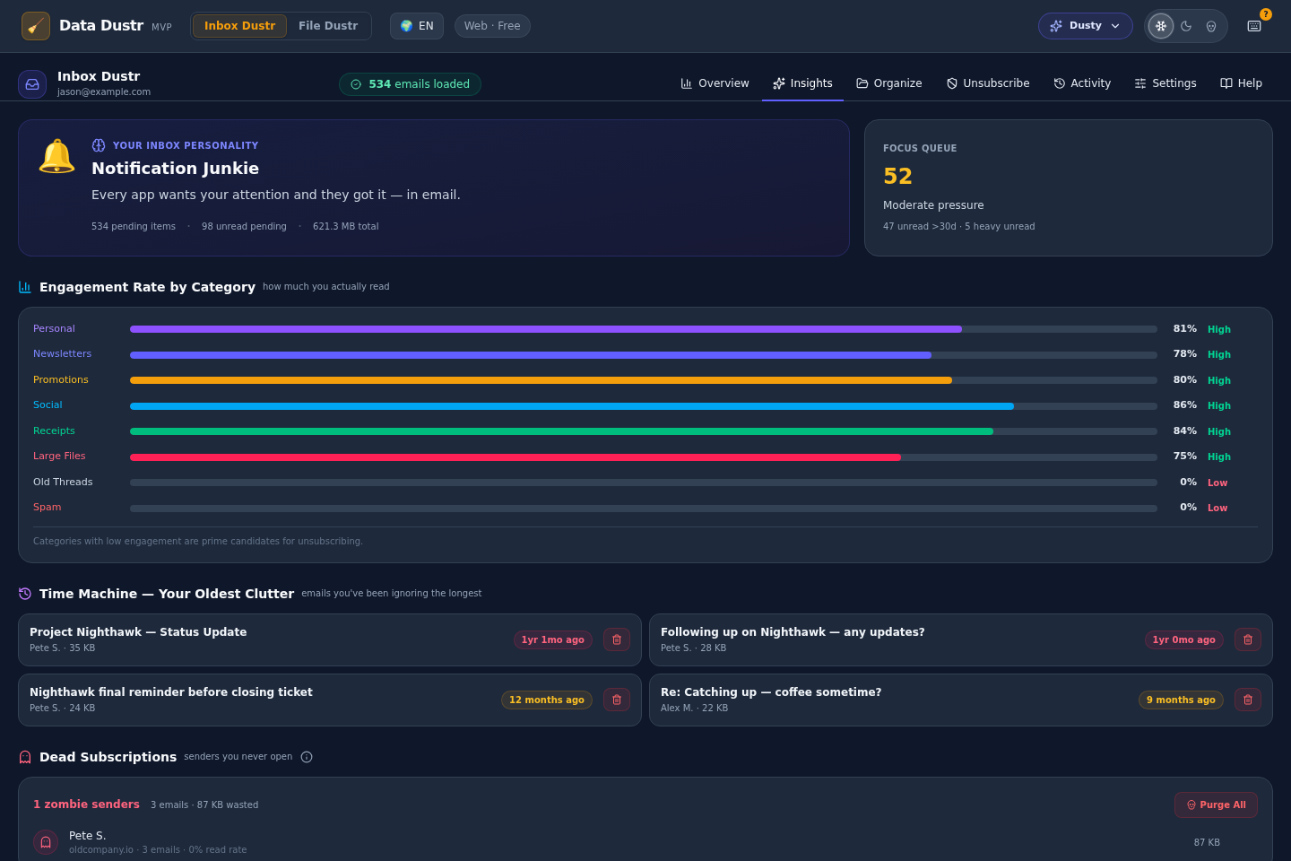
Task: Switch to the moon dark theme
Action: click(1186, 26)
